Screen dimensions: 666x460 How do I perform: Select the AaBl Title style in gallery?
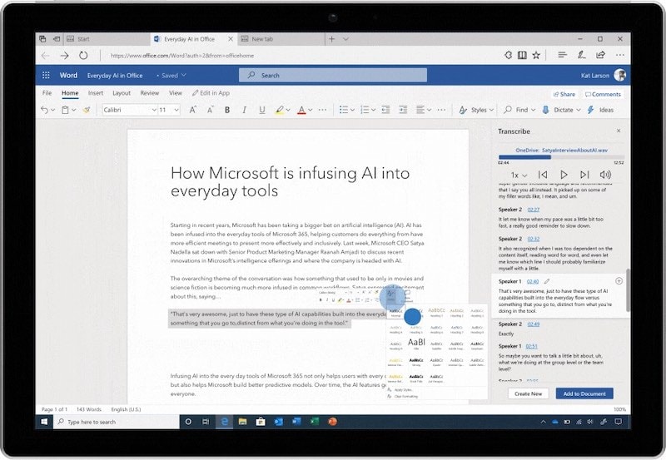[x=416, y=343]
